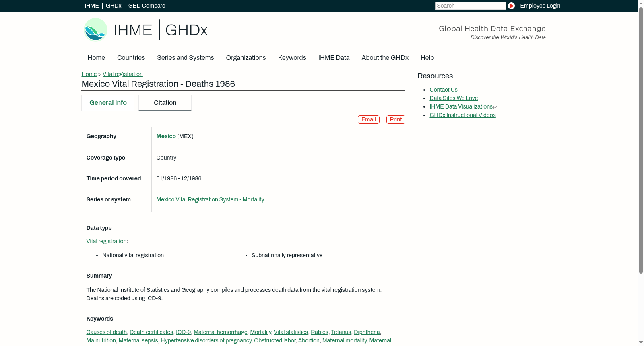Click the red search submit arrow icon
The width and height of the screenshot is (644, 346).
tap(511, 6)
